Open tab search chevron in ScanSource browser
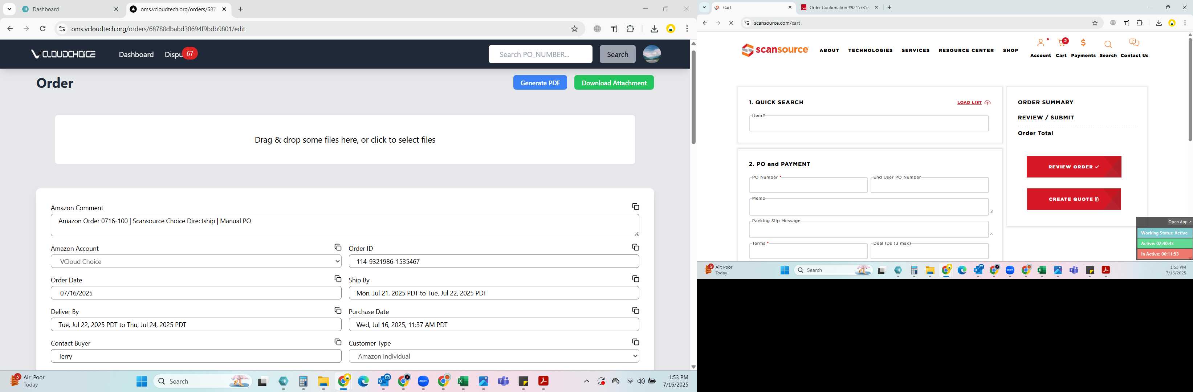Image resolution: width=1193 pixels, height=392 pixels. point(704,7)
